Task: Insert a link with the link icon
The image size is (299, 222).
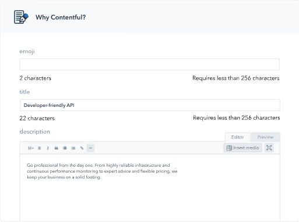Action: click(x=82, y=148)
